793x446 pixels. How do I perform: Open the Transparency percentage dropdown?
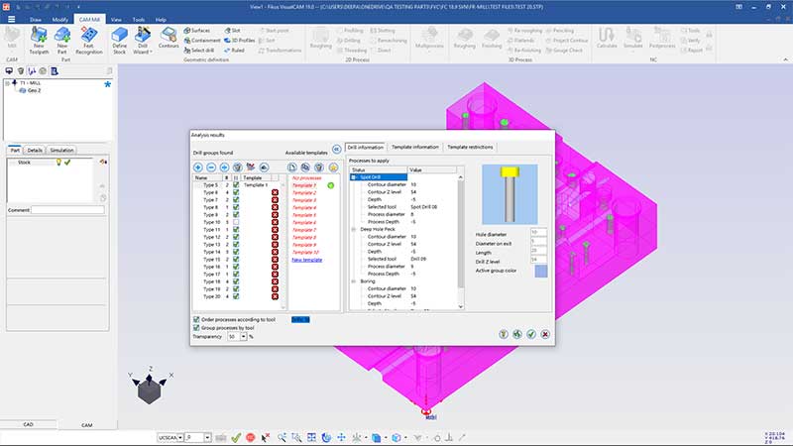click(243, 337)
